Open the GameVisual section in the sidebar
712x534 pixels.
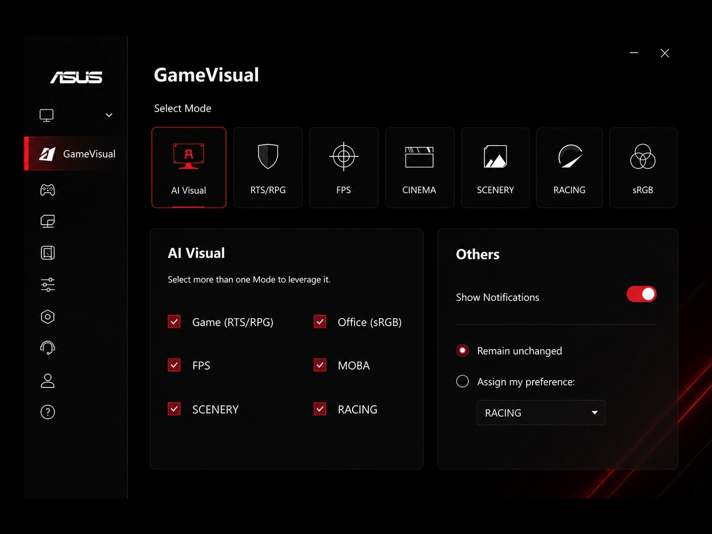76,154
